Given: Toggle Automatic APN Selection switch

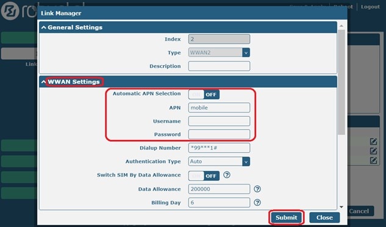Looking at the screenshot, I should (x=204, y=94).
